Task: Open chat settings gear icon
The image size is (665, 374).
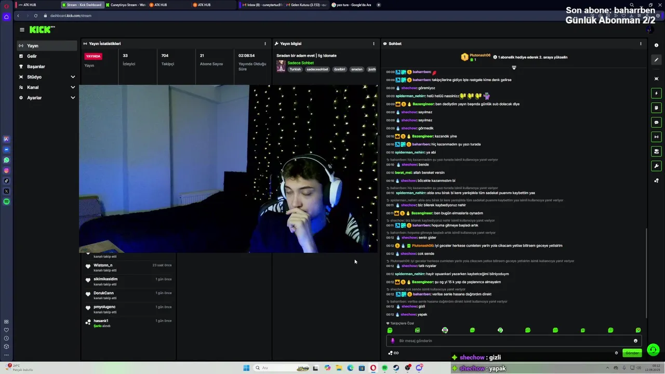Action: pyautogui.click(x=617, y=353)
